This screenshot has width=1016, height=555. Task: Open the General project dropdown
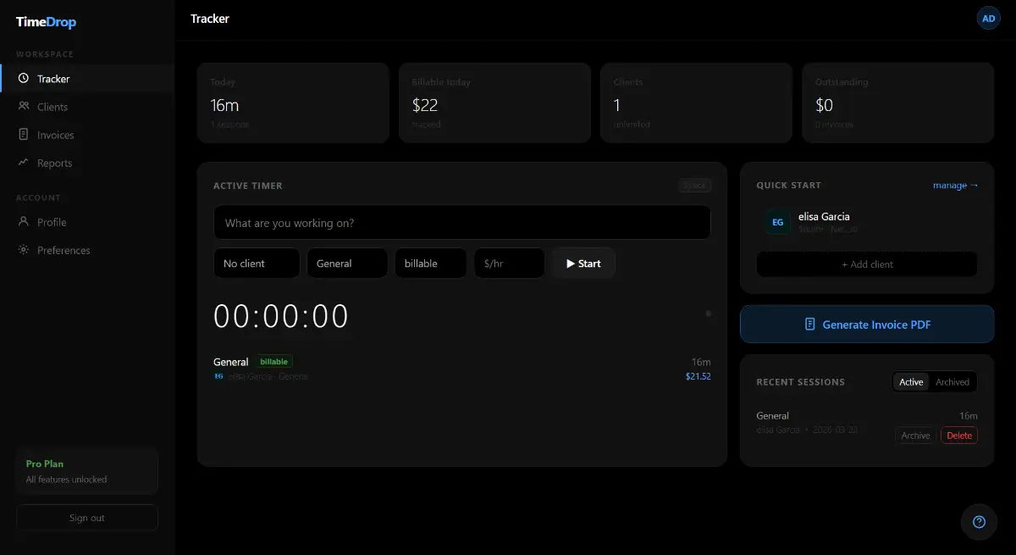347,264
